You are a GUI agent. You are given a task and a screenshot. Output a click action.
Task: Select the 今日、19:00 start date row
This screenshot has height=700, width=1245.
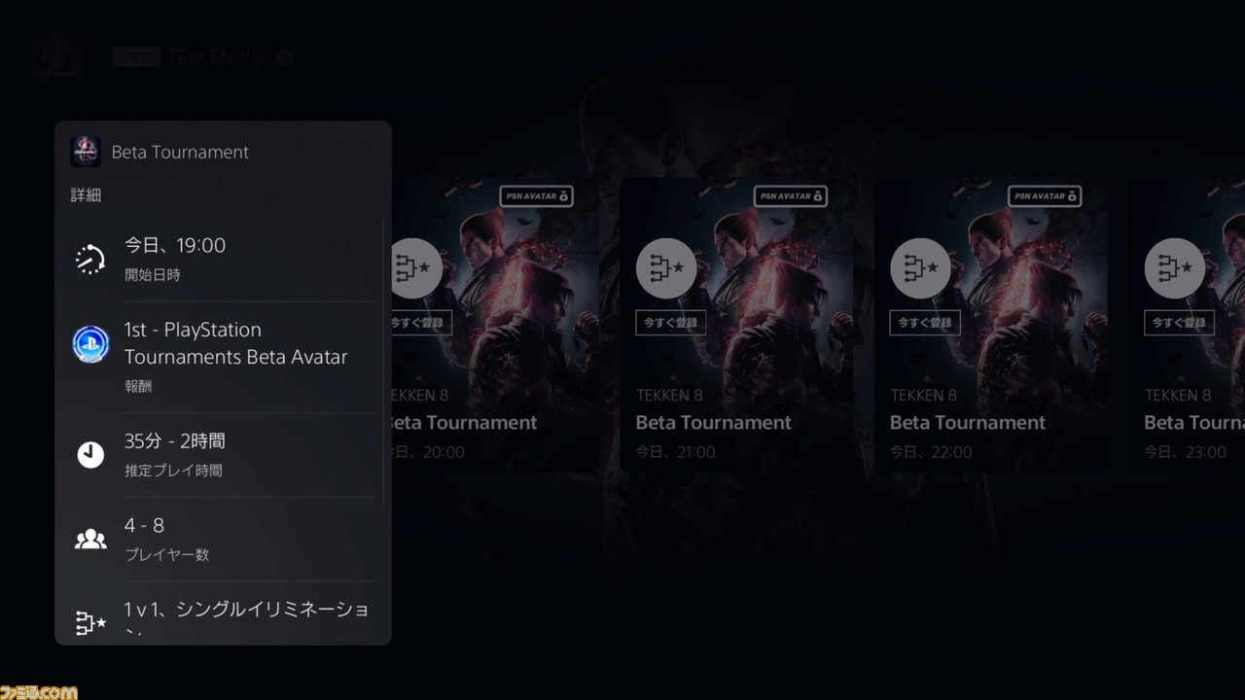pyautogui.click(x=223, y=260)
